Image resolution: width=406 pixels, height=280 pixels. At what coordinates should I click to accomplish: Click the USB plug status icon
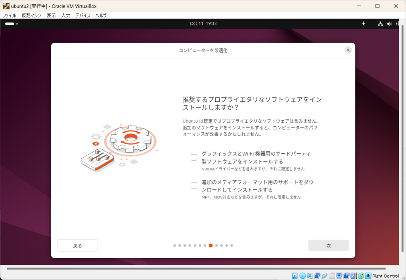coord(324,276)
